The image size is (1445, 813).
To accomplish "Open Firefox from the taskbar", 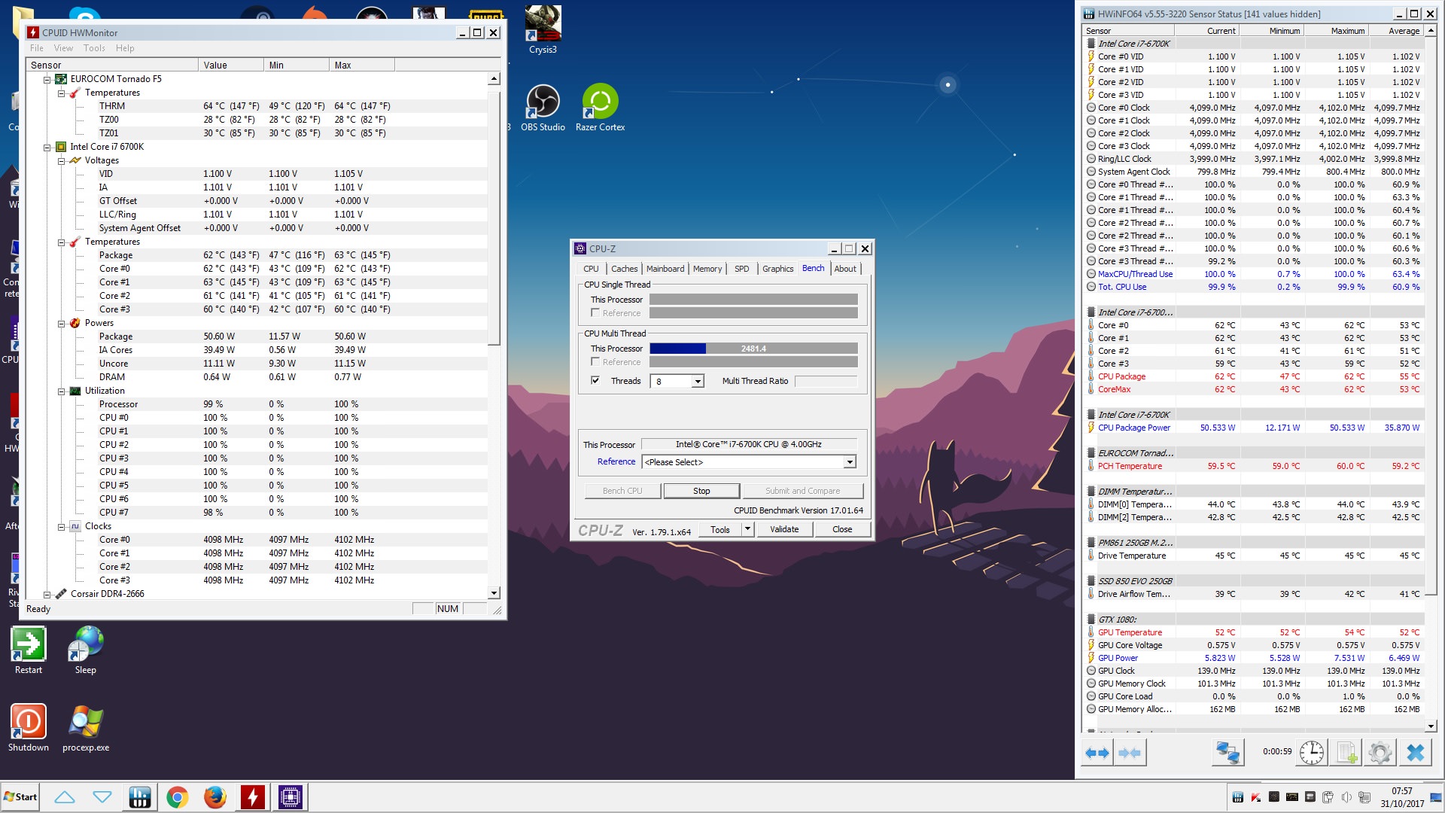I will pyautogui.click(x=215, y=796).
